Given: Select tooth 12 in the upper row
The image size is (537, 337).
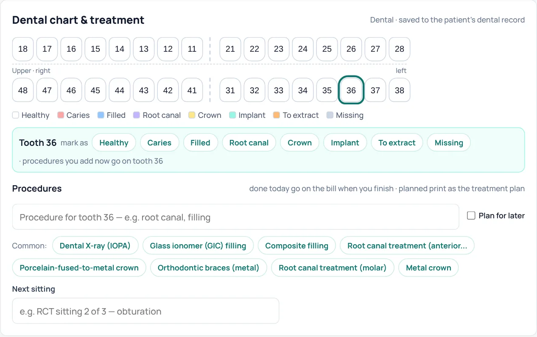Looking at the screenshot, I should coord(168,49).
